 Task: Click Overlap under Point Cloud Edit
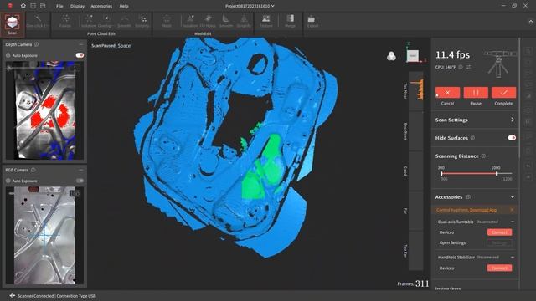click(106, 21)
